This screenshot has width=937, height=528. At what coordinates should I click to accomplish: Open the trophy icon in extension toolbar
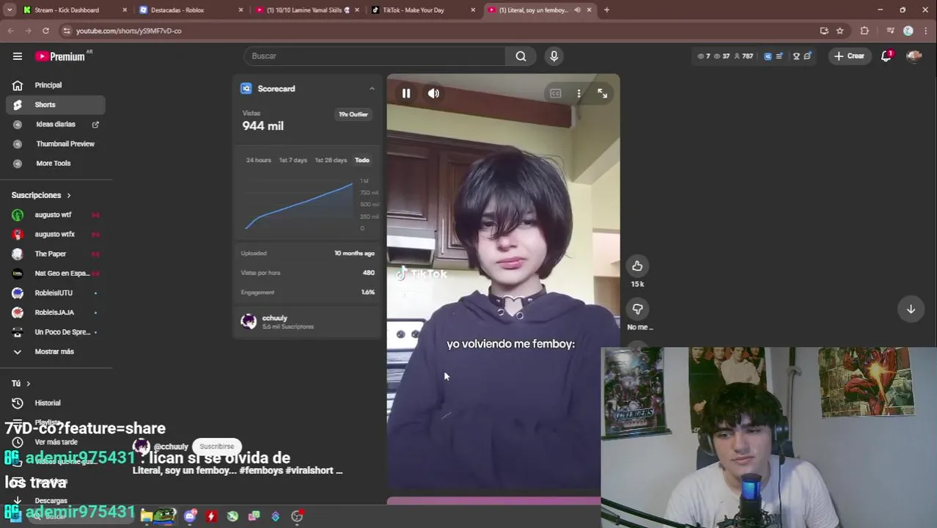pyautogui.click(x=795, y=56)
